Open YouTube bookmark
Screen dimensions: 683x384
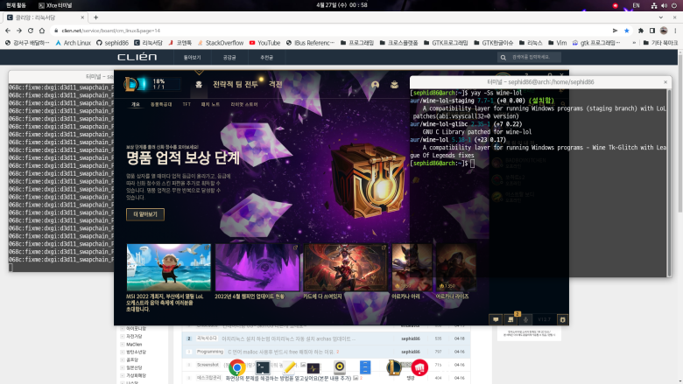click(264, 43)
